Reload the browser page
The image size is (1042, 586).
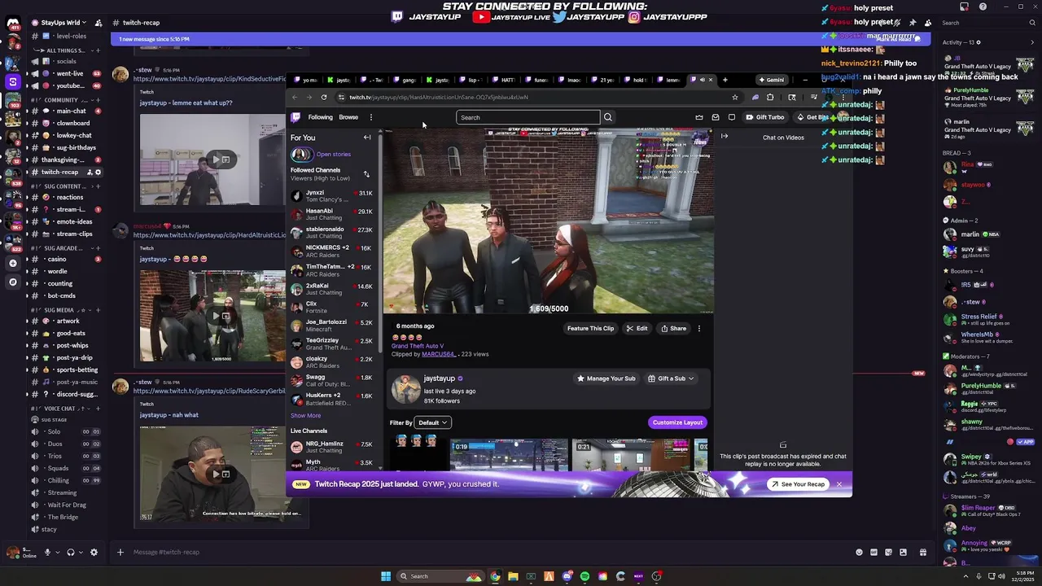(x=324, y=97)
